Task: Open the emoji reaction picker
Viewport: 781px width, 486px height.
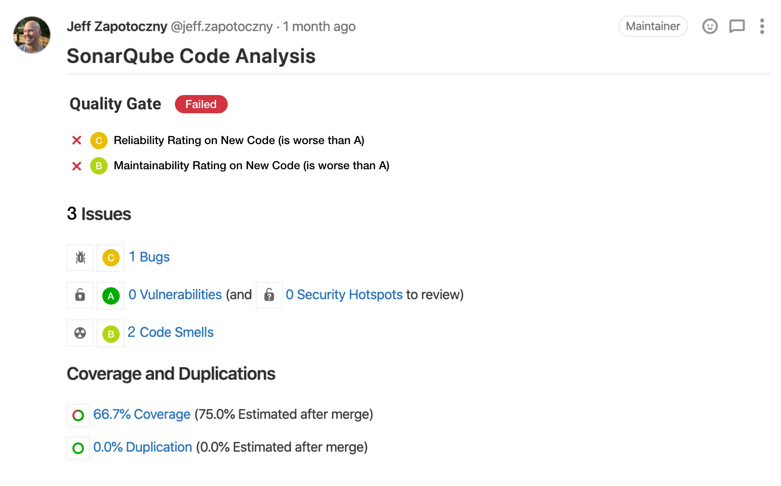Action: pyautogui.click(x=710, y=26)
